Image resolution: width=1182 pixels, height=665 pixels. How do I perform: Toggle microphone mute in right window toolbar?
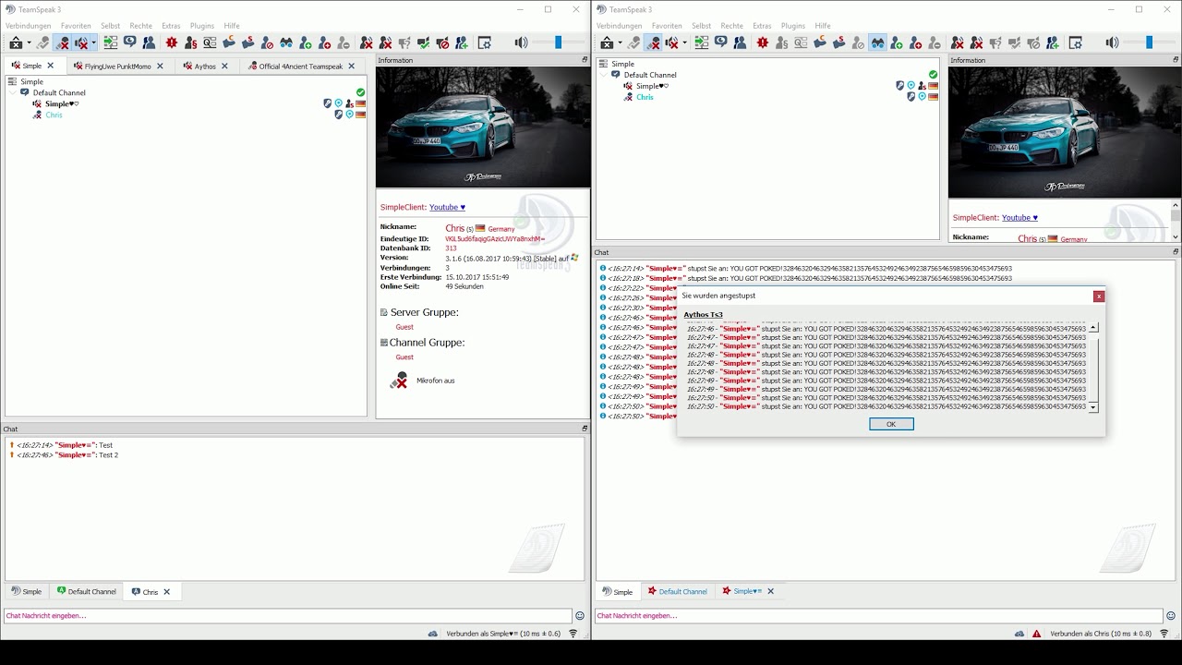[x=653, y=42]
